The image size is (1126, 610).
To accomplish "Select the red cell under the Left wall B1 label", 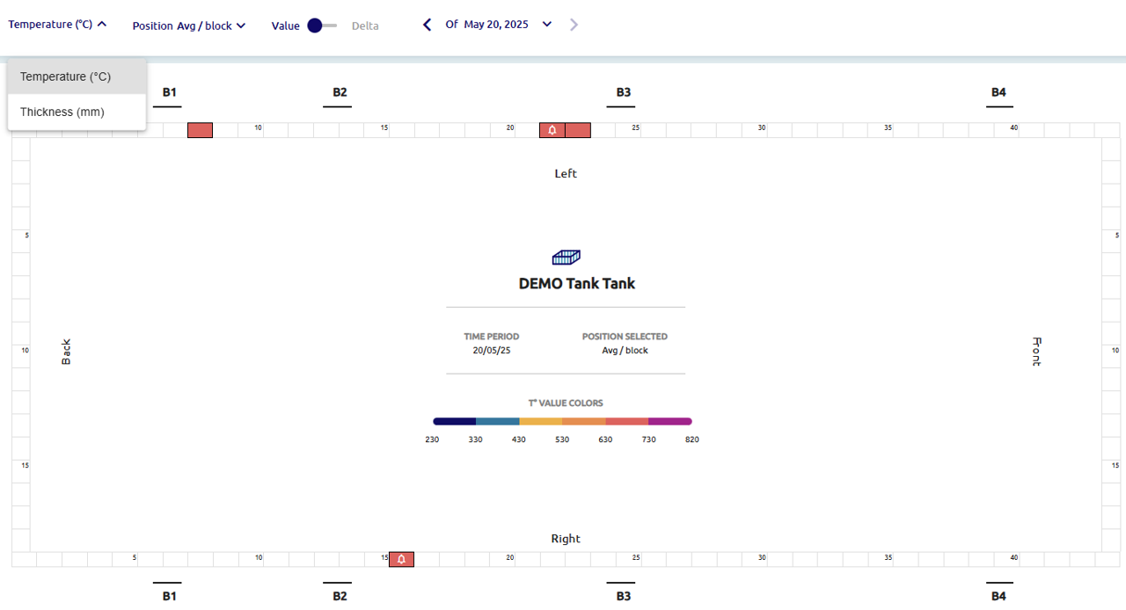I will [x=201, y=130].
